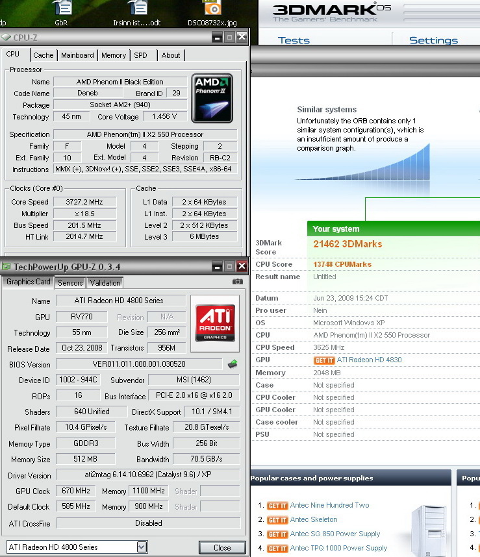Click the GPU-Z title bar app icon
Image resolution: width=480 pixels, height=557 pixels.
click(x=6, y=266)
